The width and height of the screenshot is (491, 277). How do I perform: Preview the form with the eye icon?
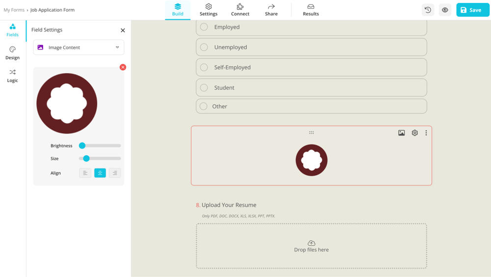(445, 10)
